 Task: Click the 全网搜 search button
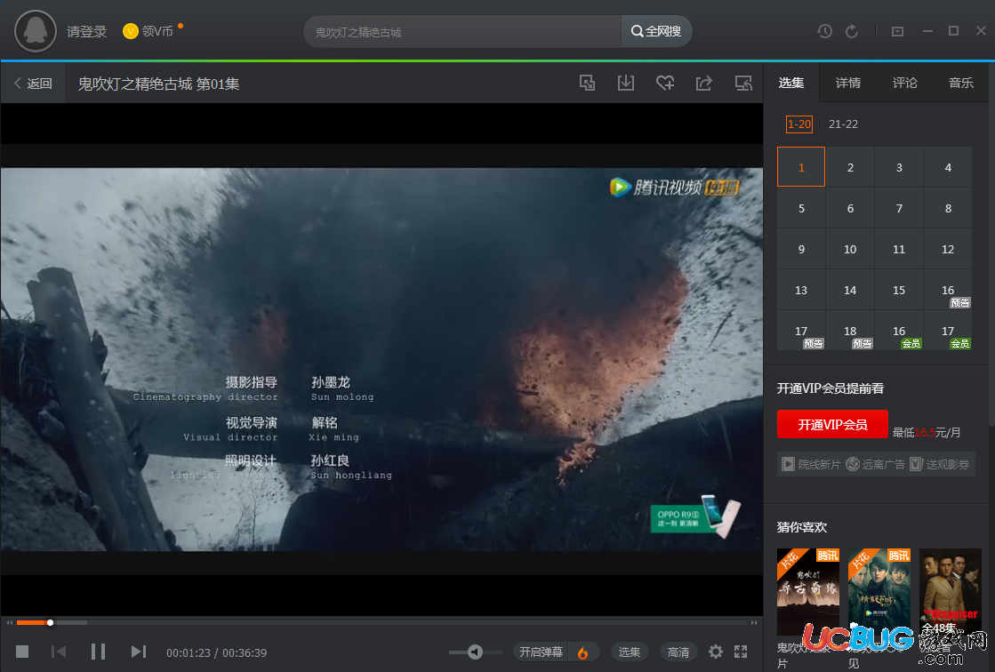tap(656, 32)
